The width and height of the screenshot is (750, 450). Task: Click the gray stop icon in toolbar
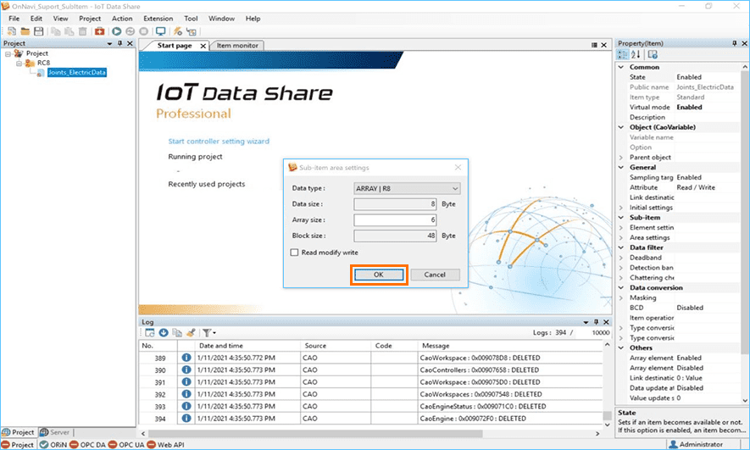coord(143,31)
